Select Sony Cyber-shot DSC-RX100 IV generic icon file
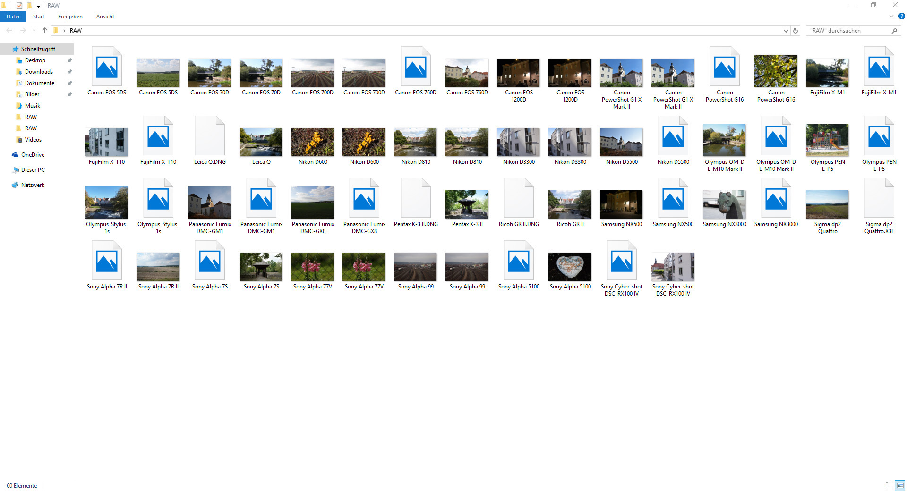 pyautogui.click(x=622, y=261)
